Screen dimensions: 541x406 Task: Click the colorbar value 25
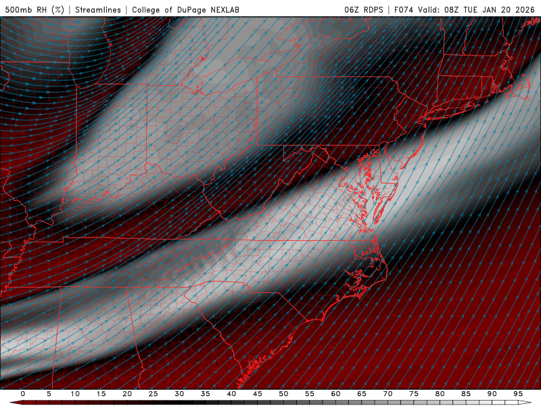click(x=154, y=394)
